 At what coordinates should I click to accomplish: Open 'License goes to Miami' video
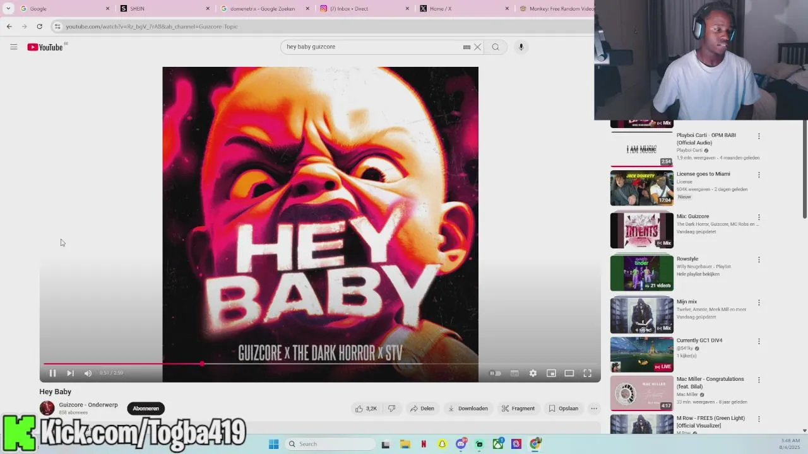pos(641,188)
